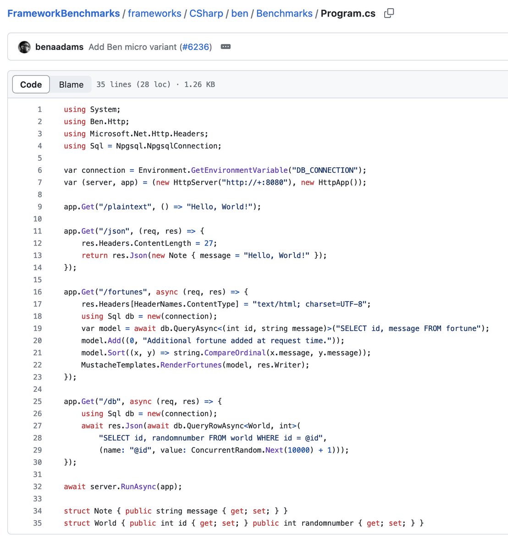Select line number 19
Screen dimensions: 508x550
(38, 328)
